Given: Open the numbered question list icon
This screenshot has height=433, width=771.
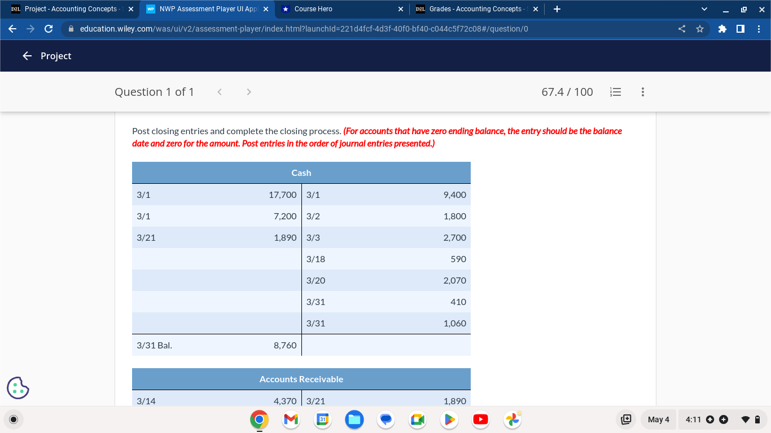Looking at the screenshot, I should pyautogui.click(x=615, y=92).
